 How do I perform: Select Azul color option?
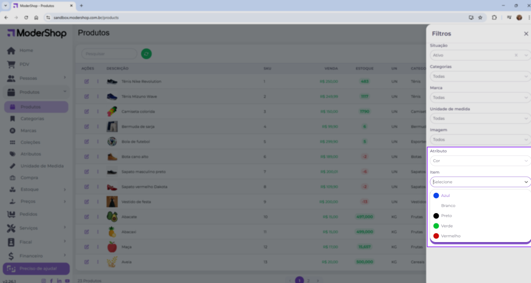[x=445, y=195]
